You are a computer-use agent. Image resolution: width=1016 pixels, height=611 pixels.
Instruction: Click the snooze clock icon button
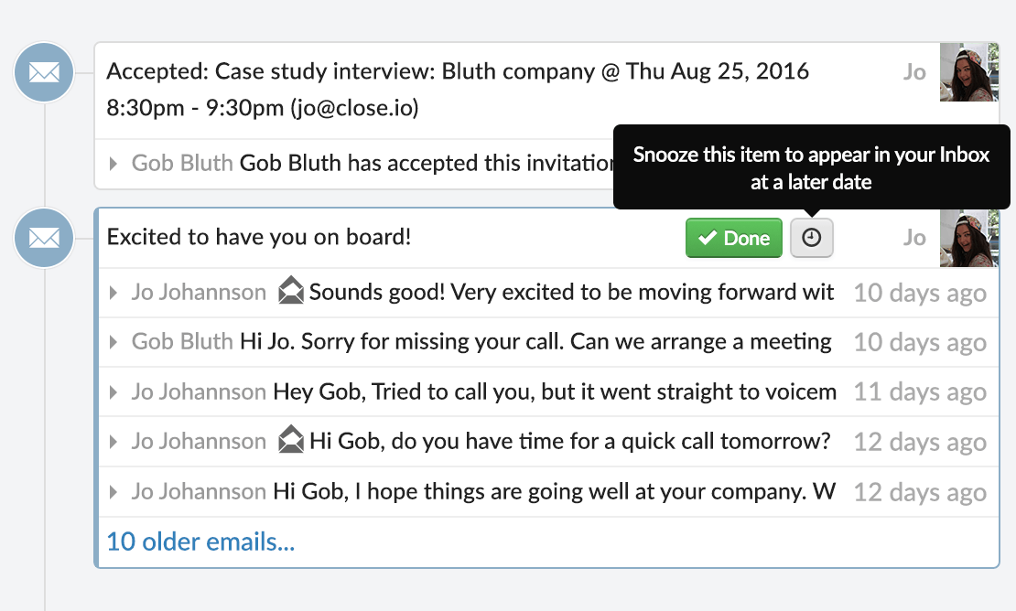(x=811, y=238)
